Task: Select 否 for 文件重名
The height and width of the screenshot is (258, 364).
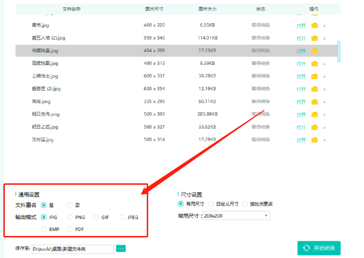Action: (70, 205)
